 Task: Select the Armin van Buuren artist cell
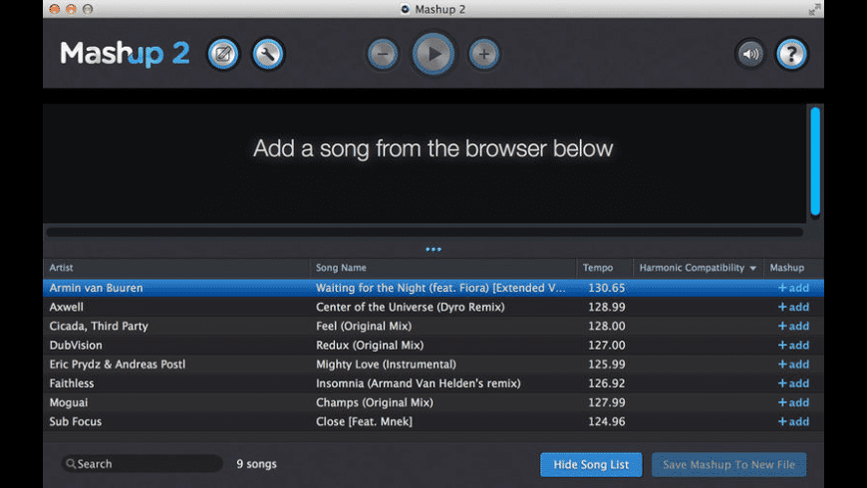pyautogui.click(x=97, y=288)
